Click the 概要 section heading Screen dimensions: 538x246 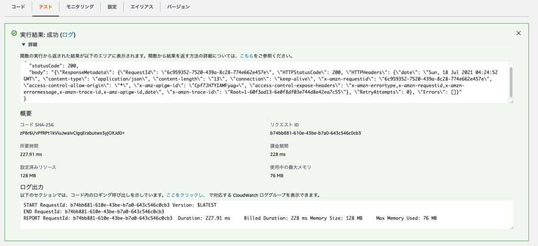point(26,114)
